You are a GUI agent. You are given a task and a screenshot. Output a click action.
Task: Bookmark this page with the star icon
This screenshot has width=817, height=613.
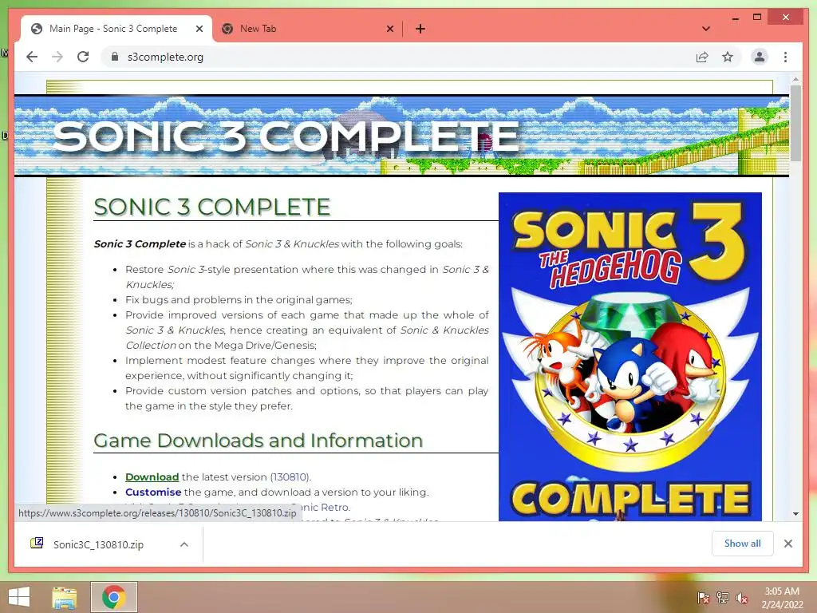[x=728, y=57]
